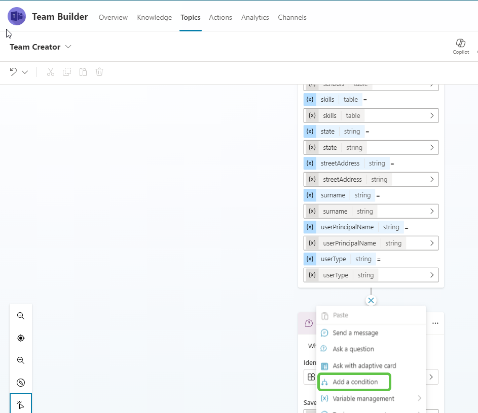Click the Paste clipboard icon in the toolbar
The width and height of the screenshot is (478, 413).
[x=83, y=71]
